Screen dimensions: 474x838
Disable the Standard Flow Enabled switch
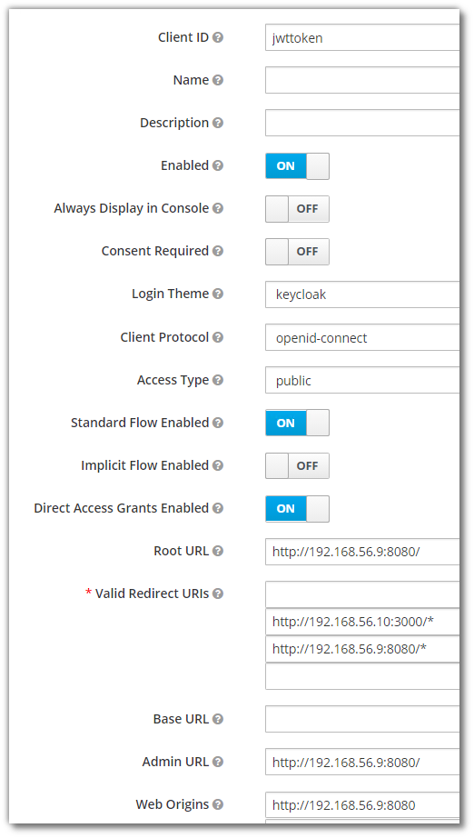point(297,423)
